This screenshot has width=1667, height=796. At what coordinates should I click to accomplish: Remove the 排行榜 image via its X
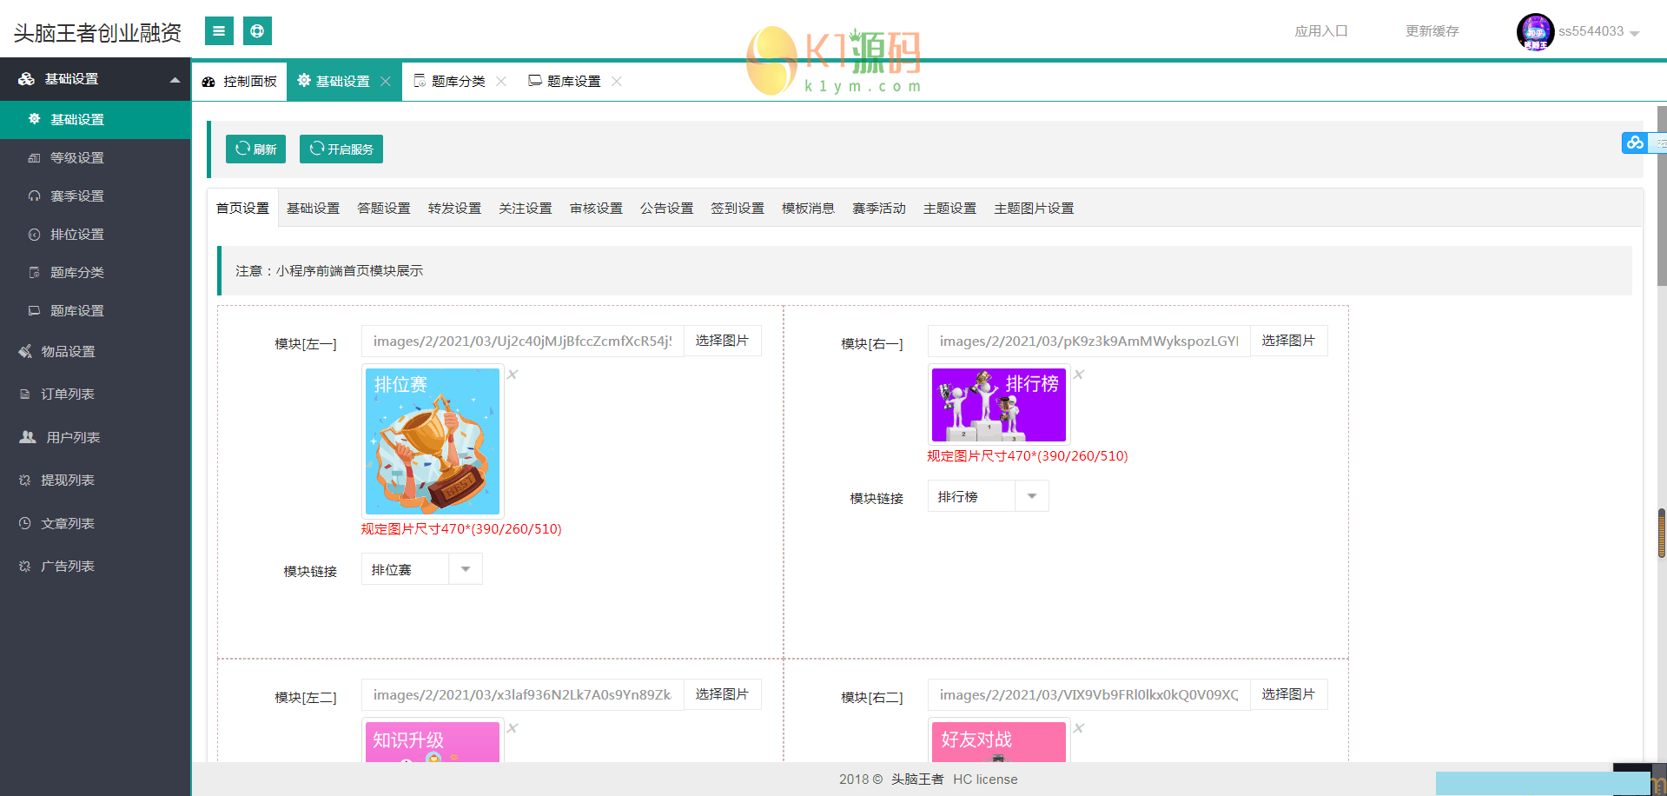(x=1078, y=374)
